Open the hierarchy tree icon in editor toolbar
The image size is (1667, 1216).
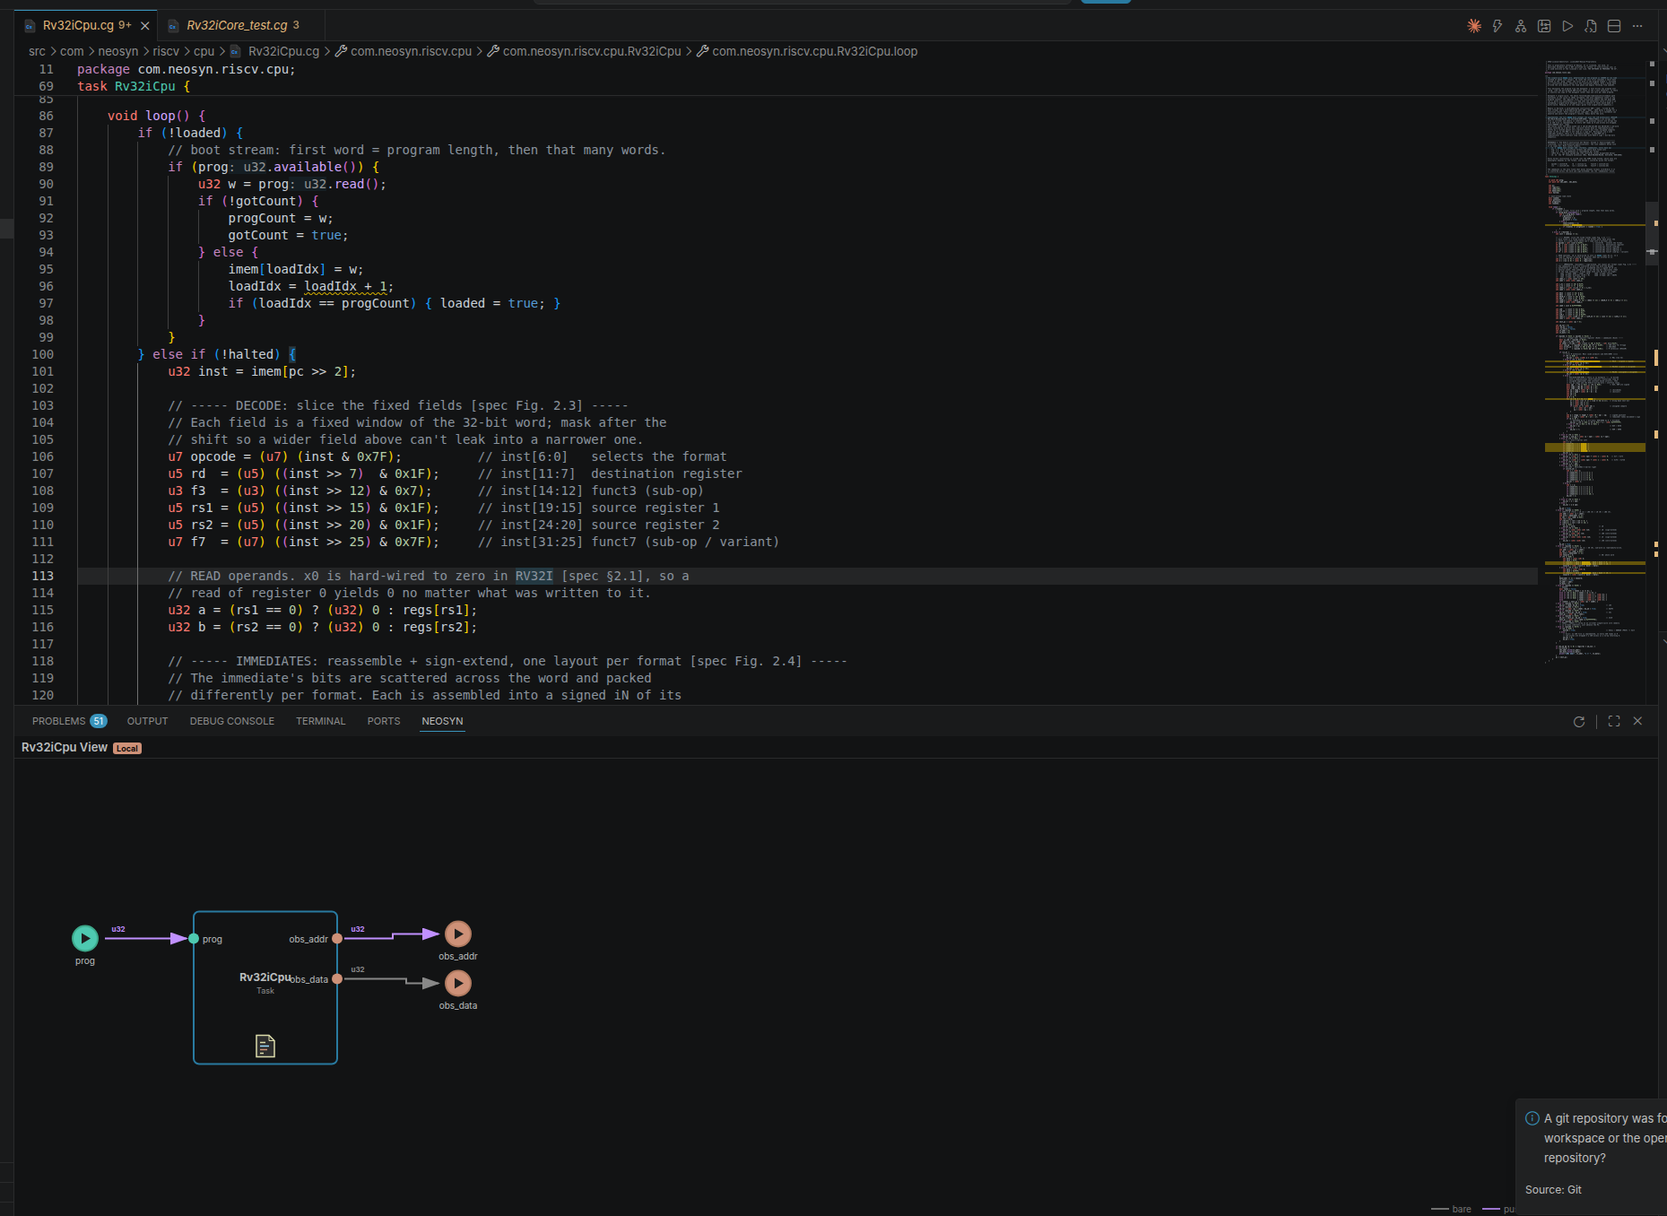point(1521,26)
